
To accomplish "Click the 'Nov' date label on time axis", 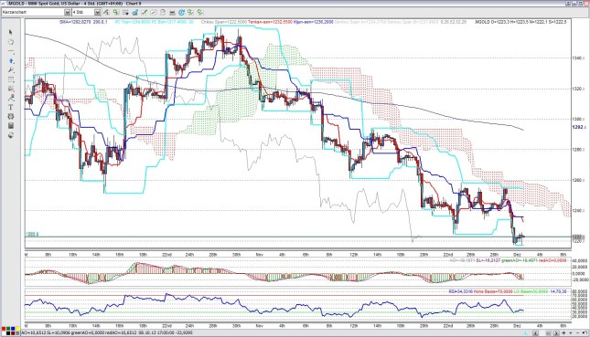I will coord(259,254).
